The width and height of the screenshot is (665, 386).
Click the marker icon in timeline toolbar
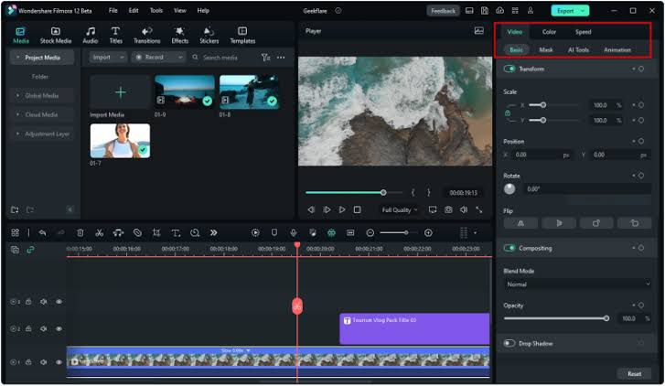[x=274, y=232]
